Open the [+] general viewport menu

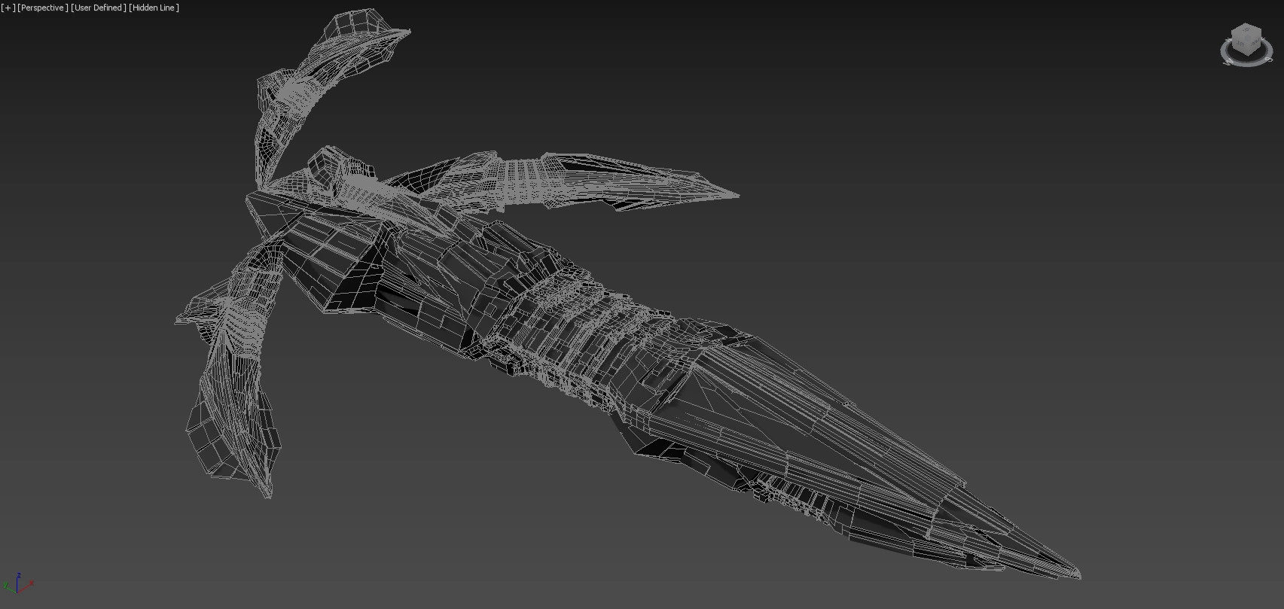pos(8,8)
